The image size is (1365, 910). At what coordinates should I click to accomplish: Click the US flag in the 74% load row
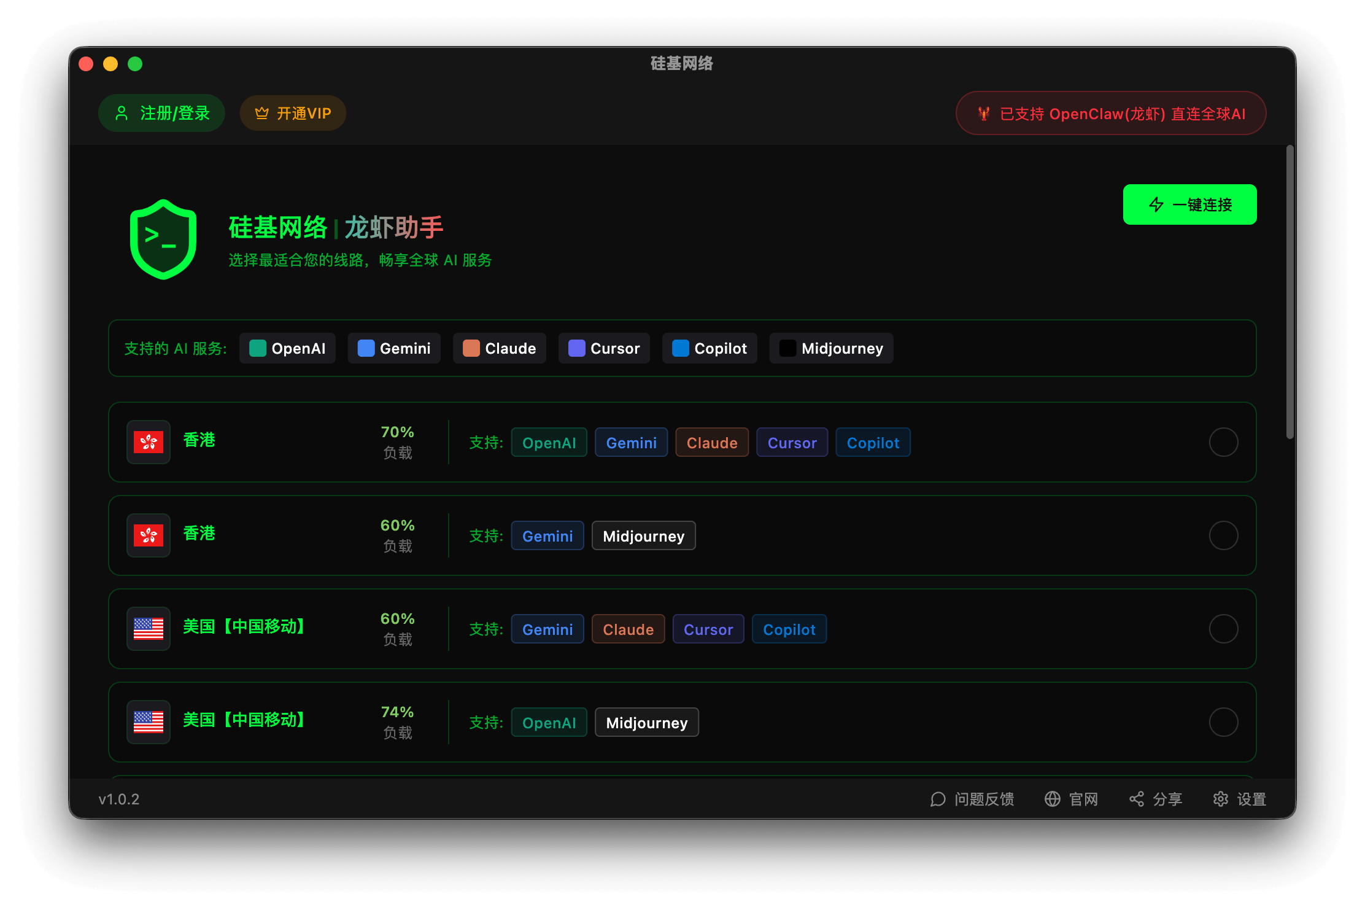149,722
